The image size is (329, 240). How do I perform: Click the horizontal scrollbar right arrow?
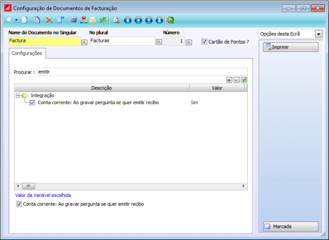[243, 186]
